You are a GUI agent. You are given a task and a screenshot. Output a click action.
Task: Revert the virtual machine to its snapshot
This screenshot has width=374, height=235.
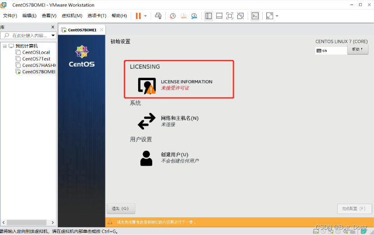(x=184, y=16)
